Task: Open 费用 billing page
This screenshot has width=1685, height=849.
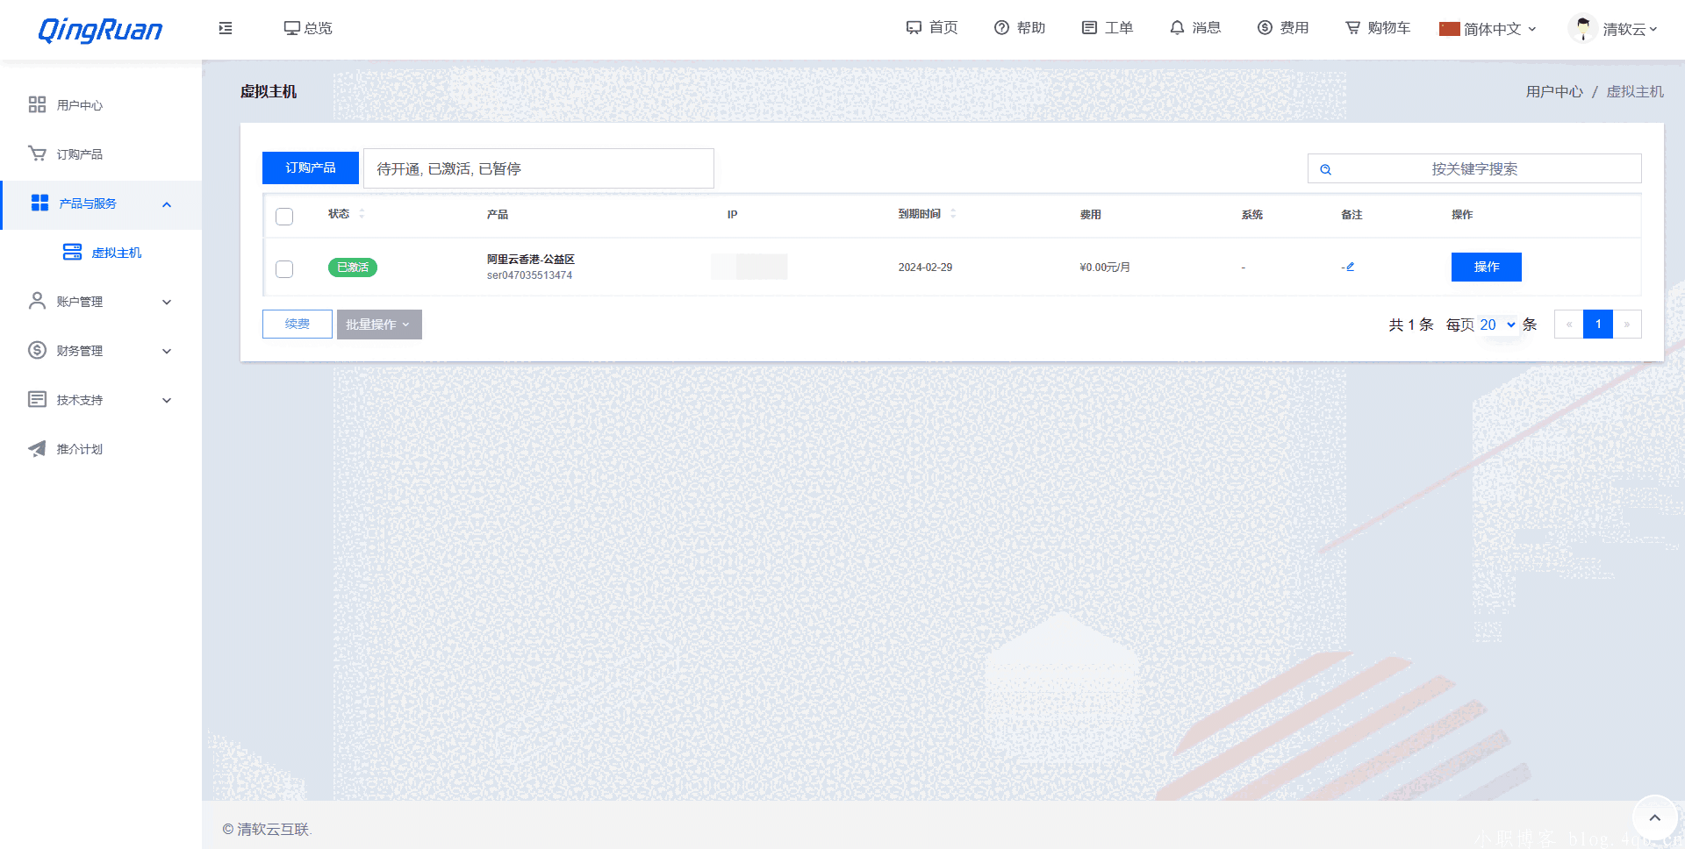Action: coord(1283,28)
